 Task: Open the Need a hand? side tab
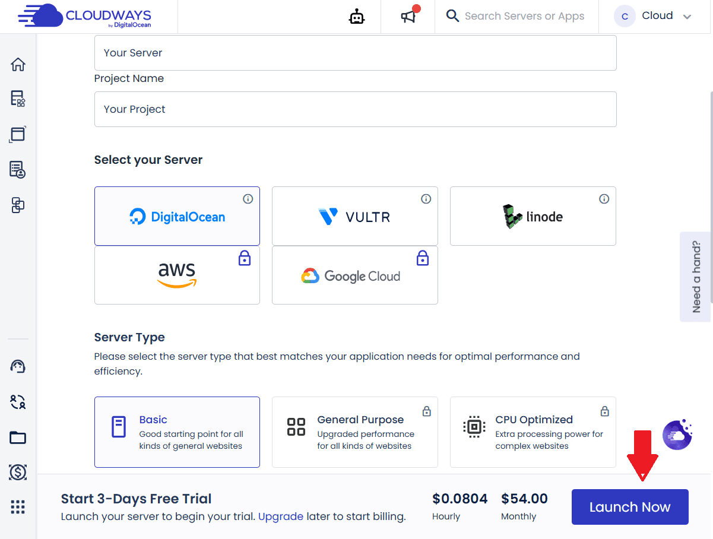coord(696,277)
